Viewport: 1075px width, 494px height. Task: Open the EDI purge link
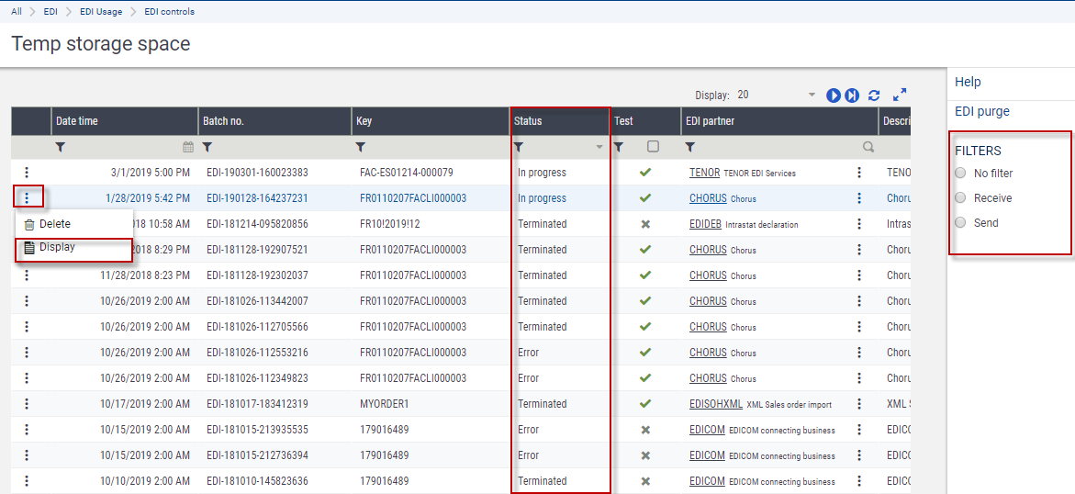coord(982,111)
